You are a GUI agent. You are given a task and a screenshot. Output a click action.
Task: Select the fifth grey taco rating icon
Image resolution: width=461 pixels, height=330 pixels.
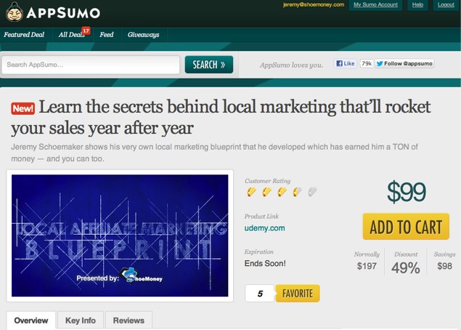tap(312, 192)
